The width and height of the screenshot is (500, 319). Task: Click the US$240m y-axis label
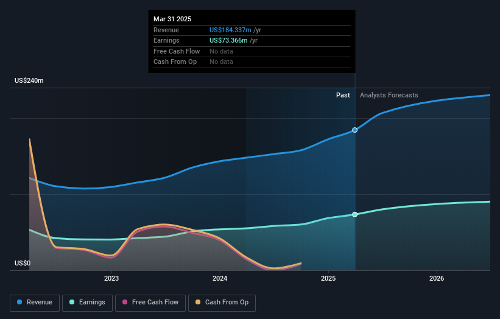click(x=29, y=80)
